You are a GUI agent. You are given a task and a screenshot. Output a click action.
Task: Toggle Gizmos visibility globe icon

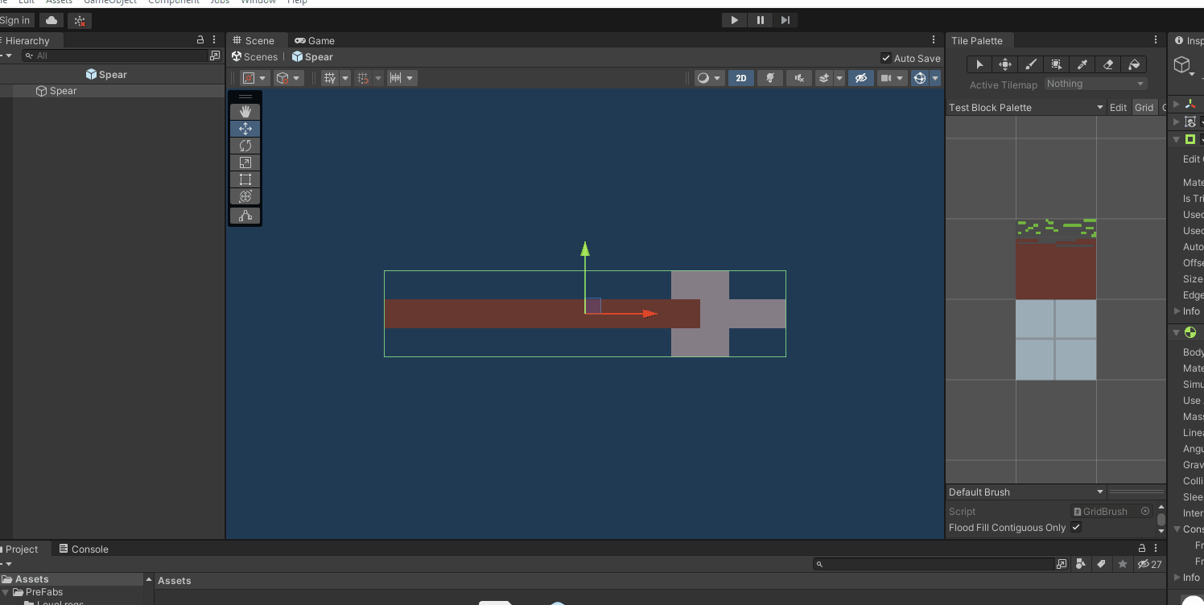click(x=920, y=78)
